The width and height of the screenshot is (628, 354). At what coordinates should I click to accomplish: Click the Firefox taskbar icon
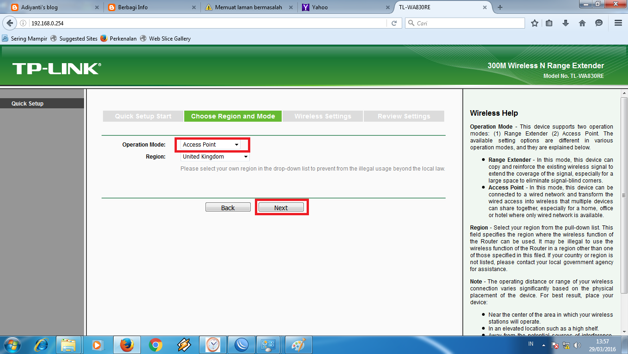pyautogui.click(x=127, y=344)
